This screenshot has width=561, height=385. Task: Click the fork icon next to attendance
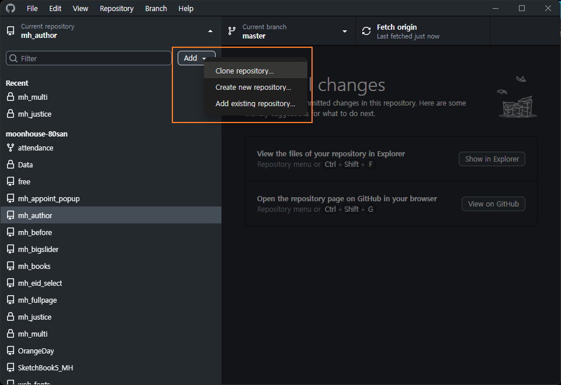[x=11, y=148]
